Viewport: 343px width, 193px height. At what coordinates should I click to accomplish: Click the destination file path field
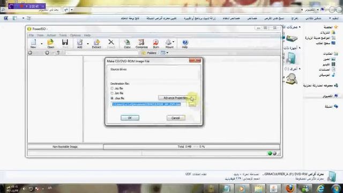coord(149,105)
